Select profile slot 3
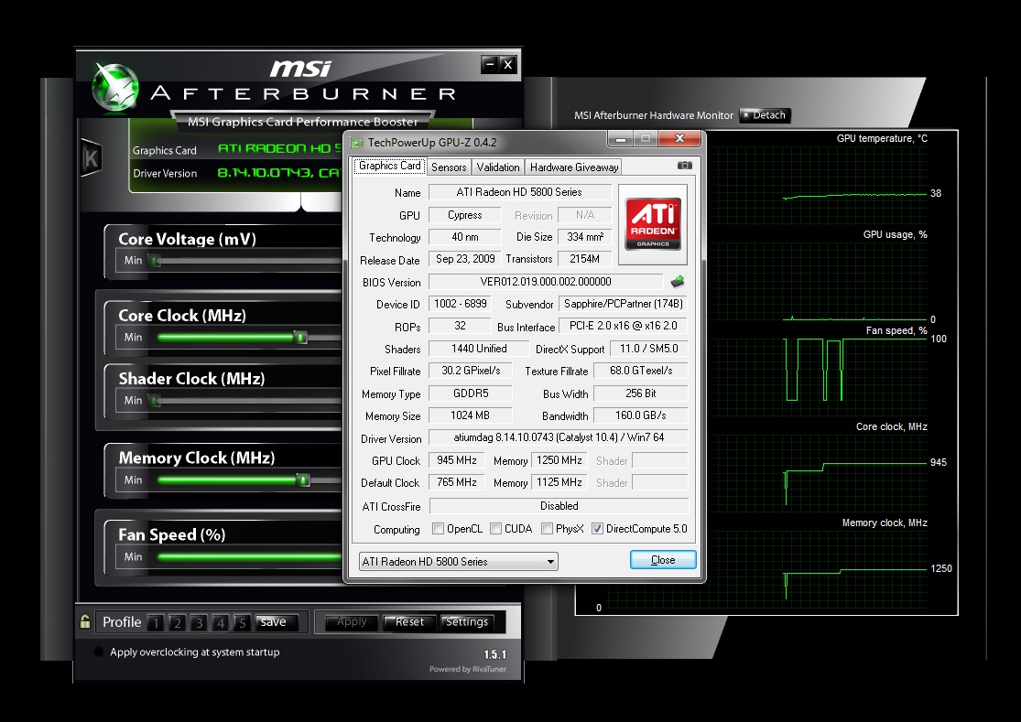The image size is (1021, 722). pos(199,623)
